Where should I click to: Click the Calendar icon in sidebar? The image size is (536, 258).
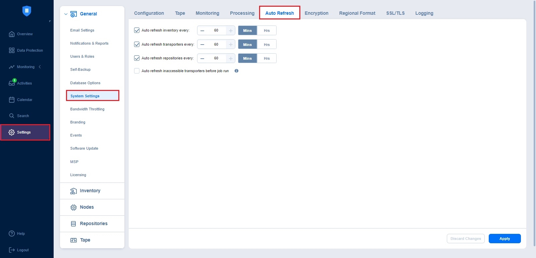tap(12, 100)
